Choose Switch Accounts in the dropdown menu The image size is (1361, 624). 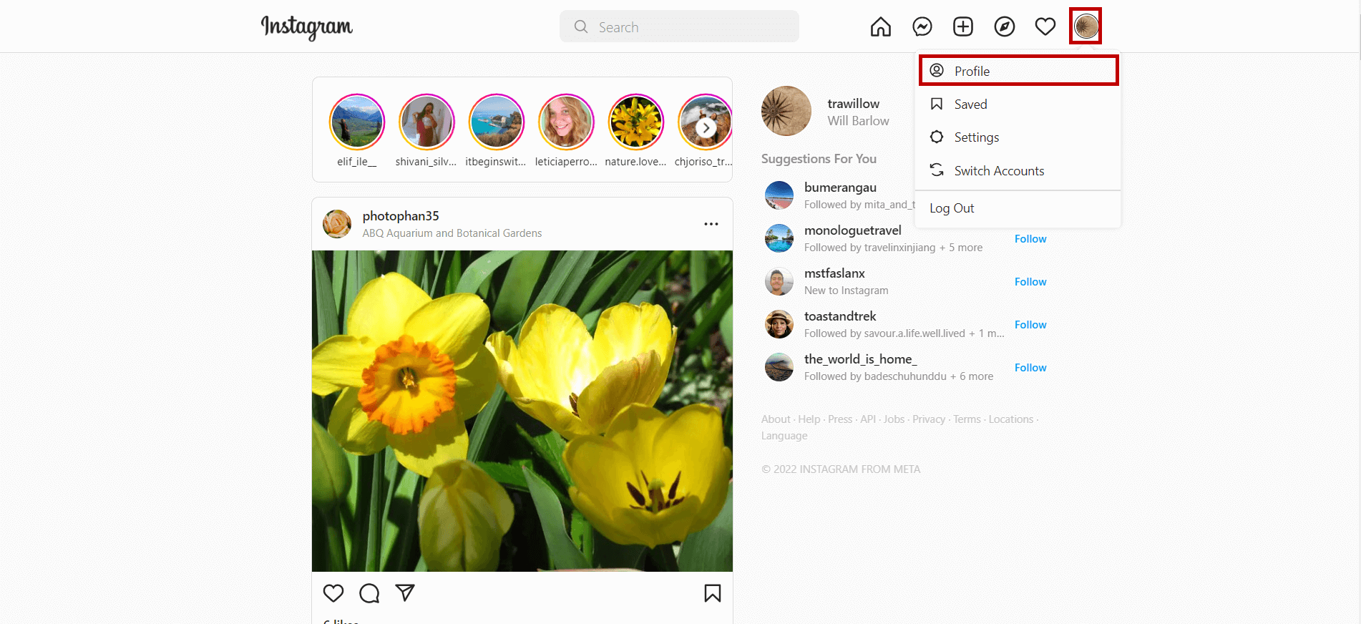pyautogui.click(x=1018, y=171)
